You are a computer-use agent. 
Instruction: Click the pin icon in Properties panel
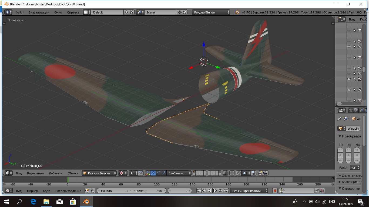coord(340,119)
